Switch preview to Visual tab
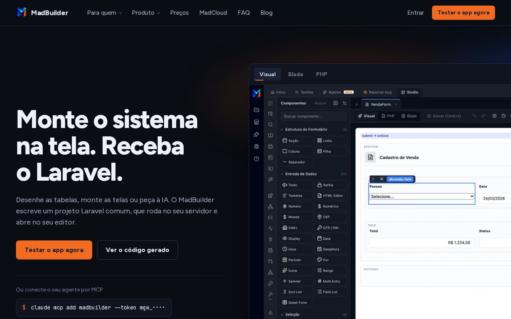Viewport: 511px width, 319px height. click(267, 74)
